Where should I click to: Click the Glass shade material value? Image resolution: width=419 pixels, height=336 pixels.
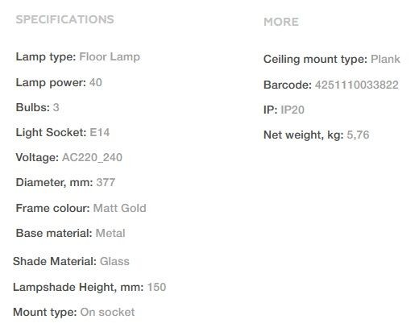point(114,261)
